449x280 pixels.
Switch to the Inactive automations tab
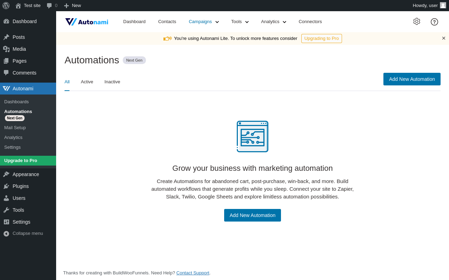[112, 82]
